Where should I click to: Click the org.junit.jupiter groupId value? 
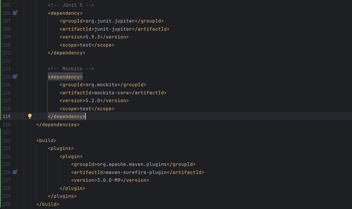110,21
